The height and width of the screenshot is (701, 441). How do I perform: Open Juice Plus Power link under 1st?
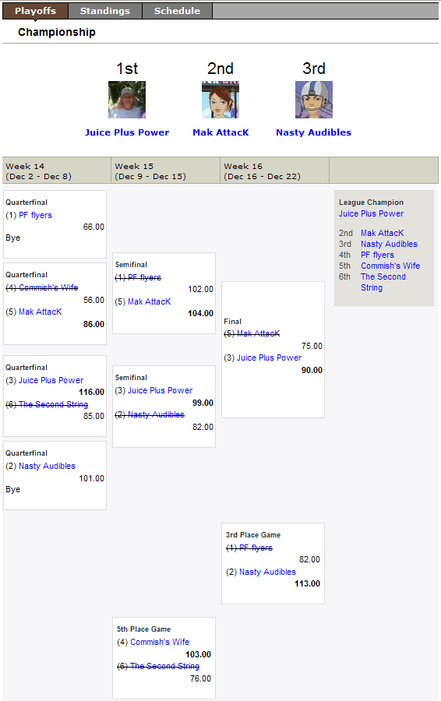[x=127, y=132]
